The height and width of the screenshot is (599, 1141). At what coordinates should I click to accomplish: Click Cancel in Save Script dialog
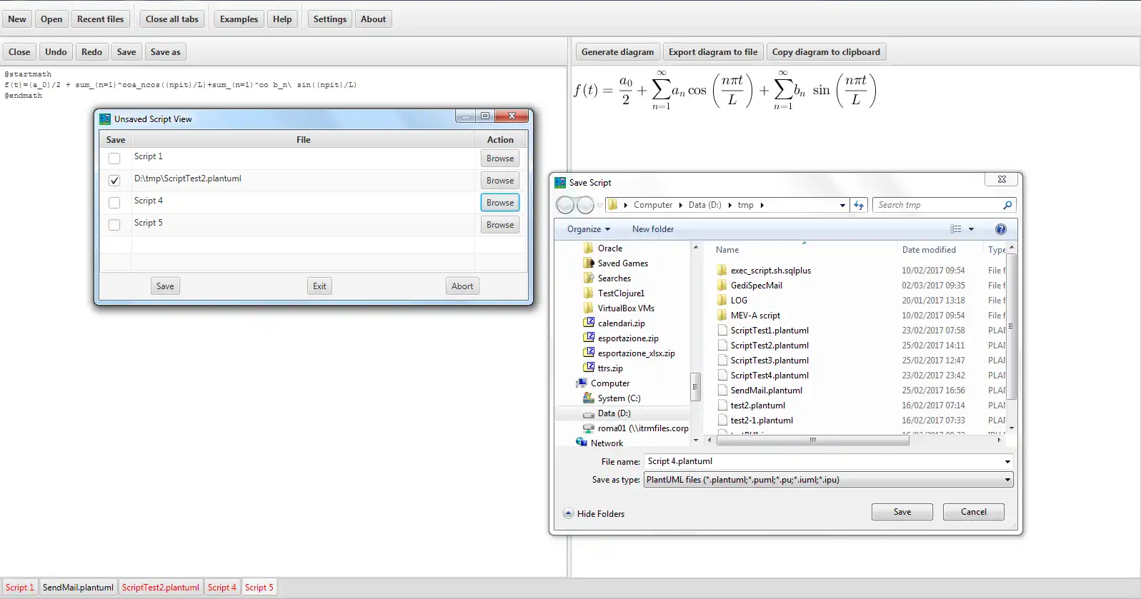(x=974, y=512)
